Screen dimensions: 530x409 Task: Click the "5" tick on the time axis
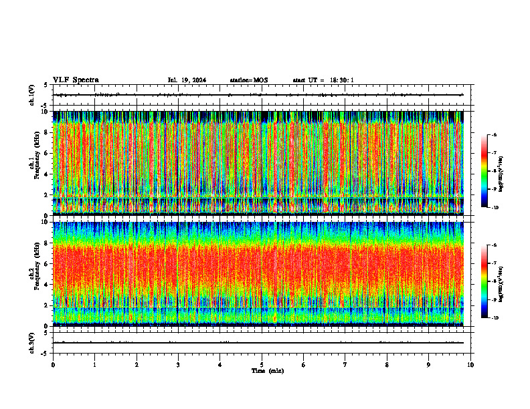262,365
